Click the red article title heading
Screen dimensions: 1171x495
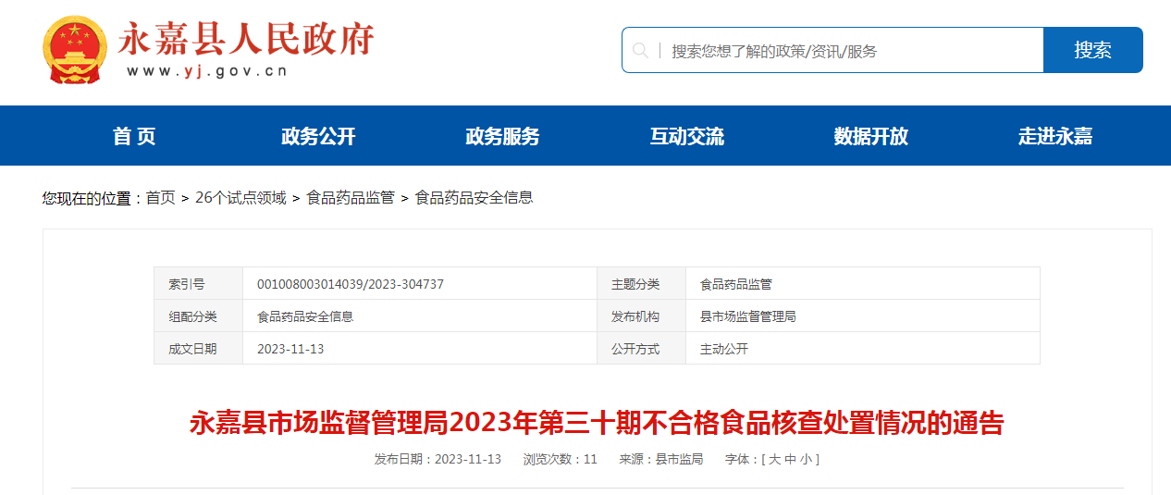(x=597, y=423)
